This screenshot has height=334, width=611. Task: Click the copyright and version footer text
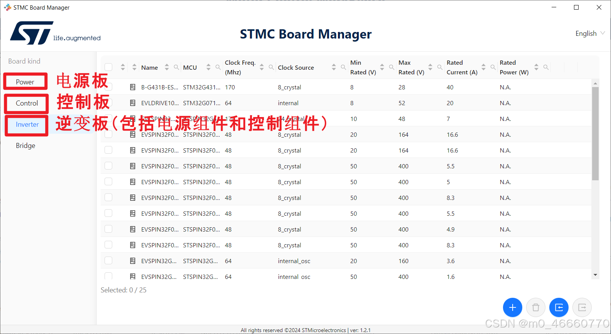point(305,330)
